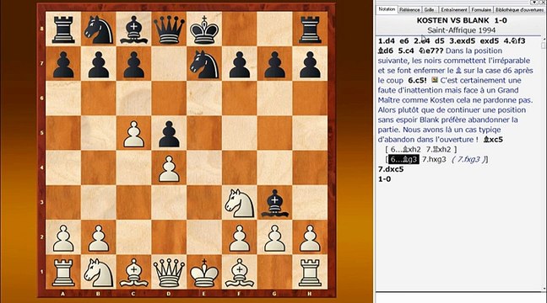Select variation move 7.Rxh2

coord(438,150)
